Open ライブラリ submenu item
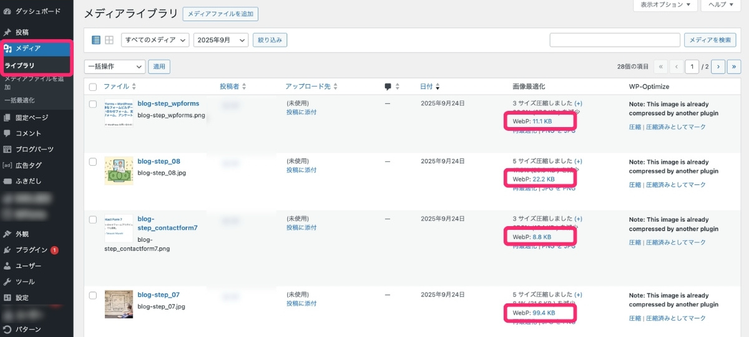This screenshot has height=337, width=749. [x=19, y=65]
